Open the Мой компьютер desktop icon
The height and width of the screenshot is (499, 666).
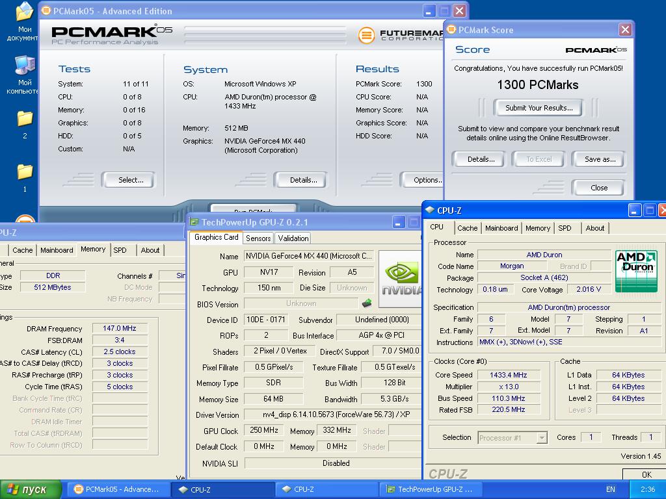coord(23,75)
